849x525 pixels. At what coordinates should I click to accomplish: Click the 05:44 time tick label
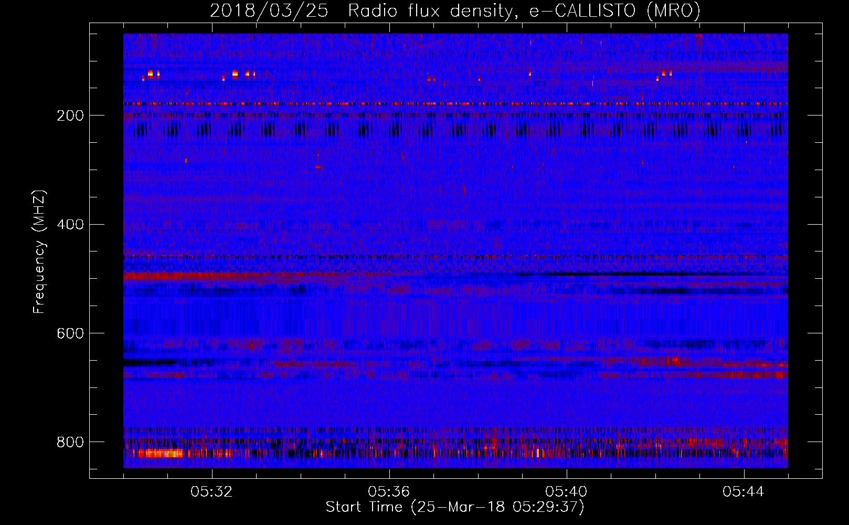[x=744, y=492]
